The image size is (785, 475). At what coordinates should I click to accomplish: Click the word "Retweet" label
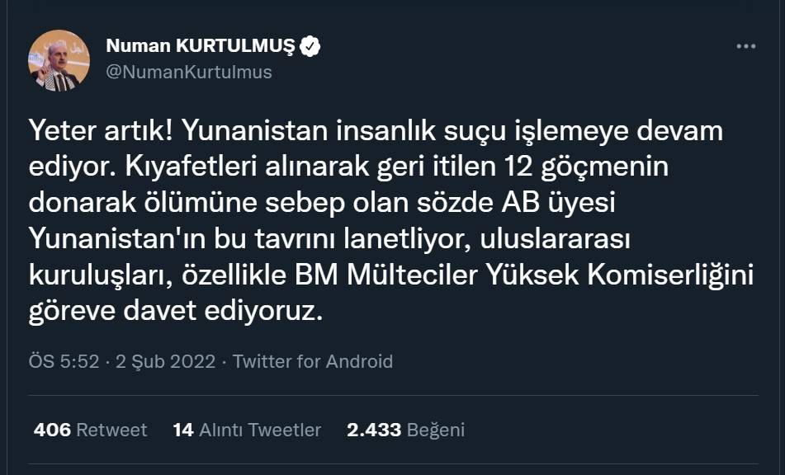(111, 430)
